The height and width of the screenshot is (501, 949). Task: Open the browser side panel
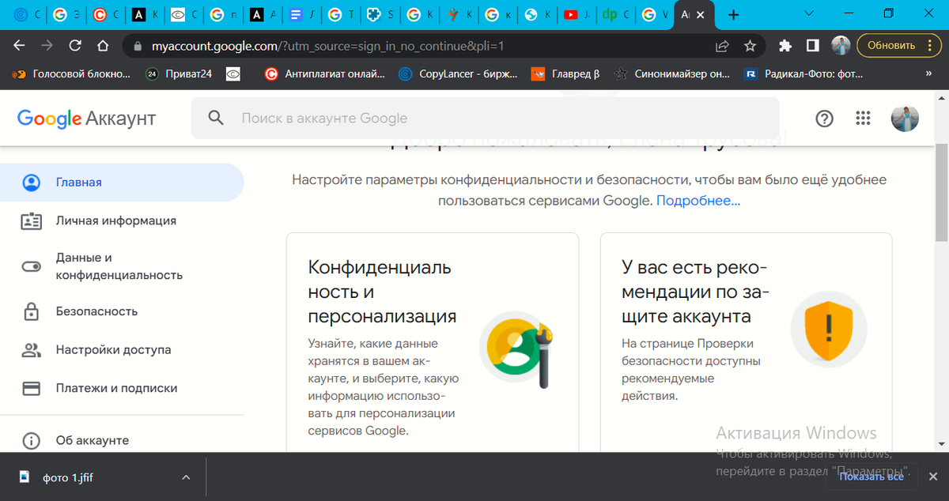pyautogui.click(x=812, y=46)
